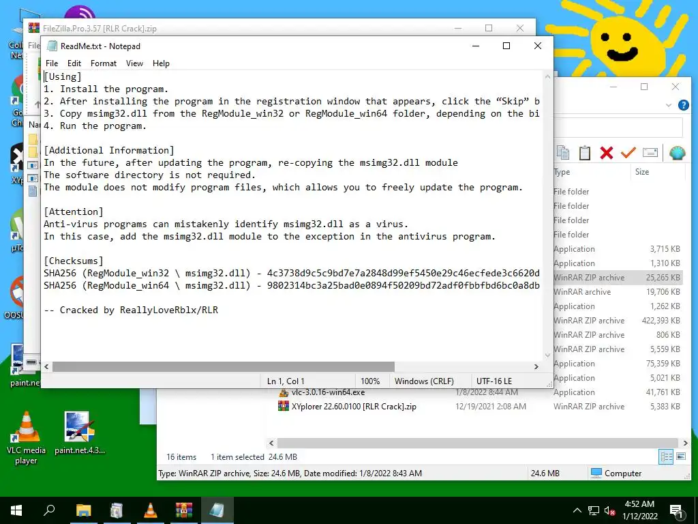This screenshot has height=524, width=698.
Task: Click the 25,265 KB selected row size
Action: [x=663, y=278]
